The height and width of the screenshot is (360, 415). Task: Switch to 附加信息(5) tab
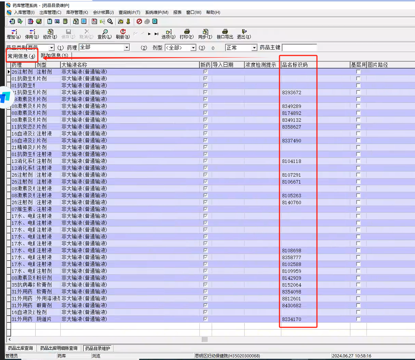tap(55, 56)
